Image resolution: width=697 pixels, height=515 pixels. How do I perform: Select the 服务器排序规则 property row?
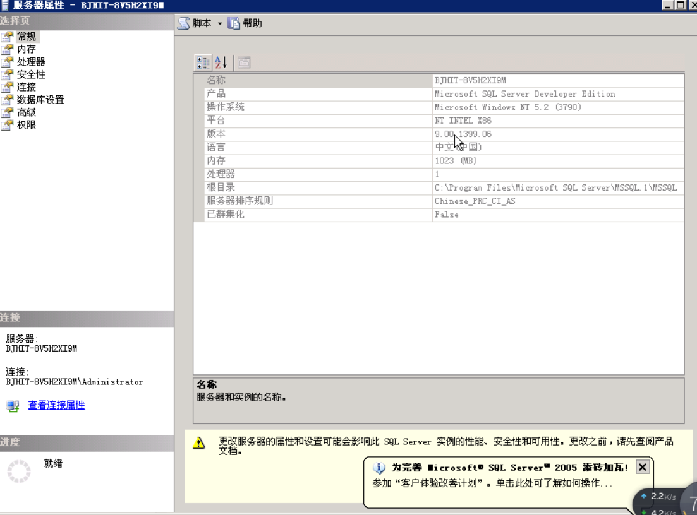(444, 201)
